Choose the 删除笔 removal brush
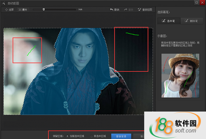The image size is (206, 139). [x=192, y=21]
